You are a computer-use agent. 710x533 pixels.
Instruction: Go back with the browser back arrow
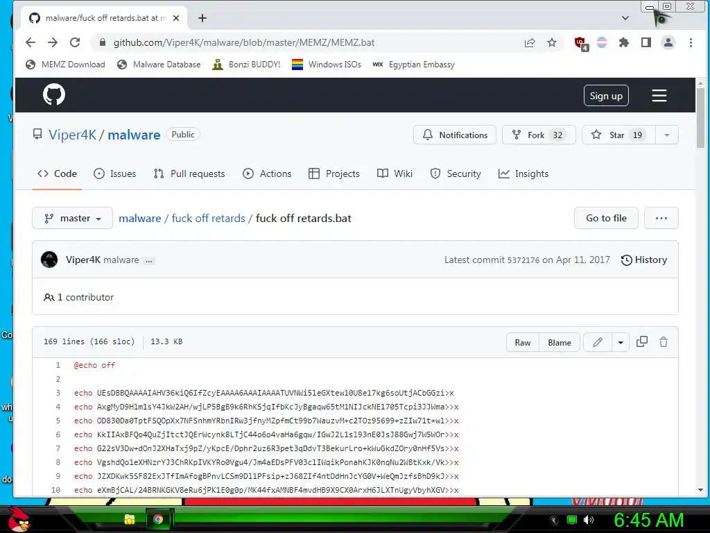[x=31, y=42]
